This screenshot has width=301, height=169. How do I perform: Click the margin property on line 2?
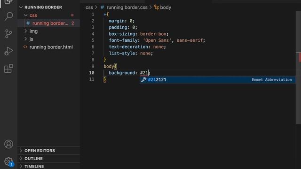pos(117,21)
